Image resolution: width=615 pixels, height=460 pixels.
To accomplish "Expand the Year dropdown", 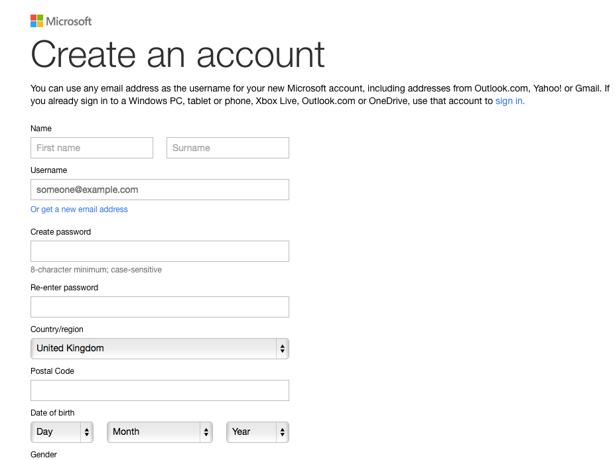I will [x=257, y=432].
